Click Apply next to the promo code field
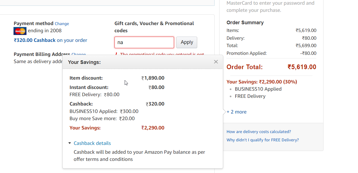 tap(187, 42)
